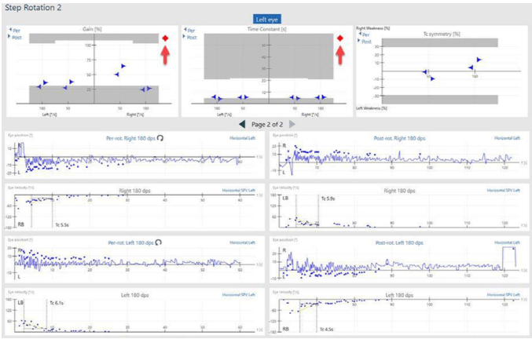Go to next page with right arrow
Image resolution: width=532 pixels, height=339 pixels.
(x=292, y=124)
